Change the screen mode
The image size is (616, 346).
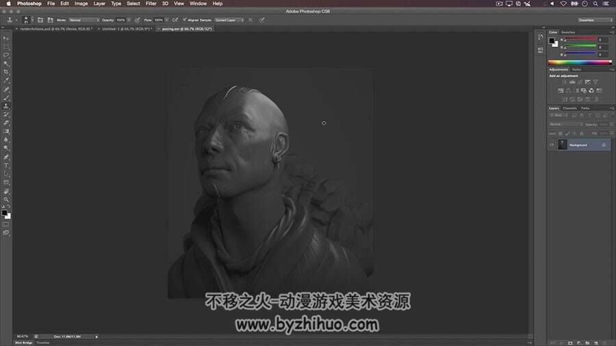(x=6, y=233)
